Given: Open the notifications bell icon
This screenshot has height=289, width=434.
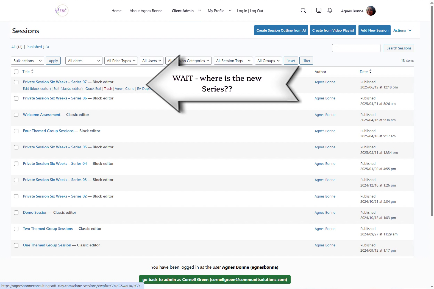Looking at the screenshot, I should (x=330, y=10).
